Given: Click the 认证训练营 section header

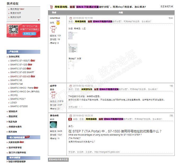Looking at the screenshot, I should tap(23, 158).
